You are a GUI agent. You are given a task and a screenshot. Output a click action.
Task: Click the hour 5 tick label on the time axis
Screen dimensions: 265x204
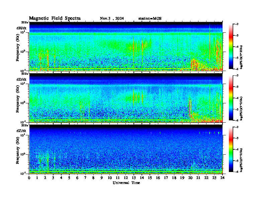69,178
